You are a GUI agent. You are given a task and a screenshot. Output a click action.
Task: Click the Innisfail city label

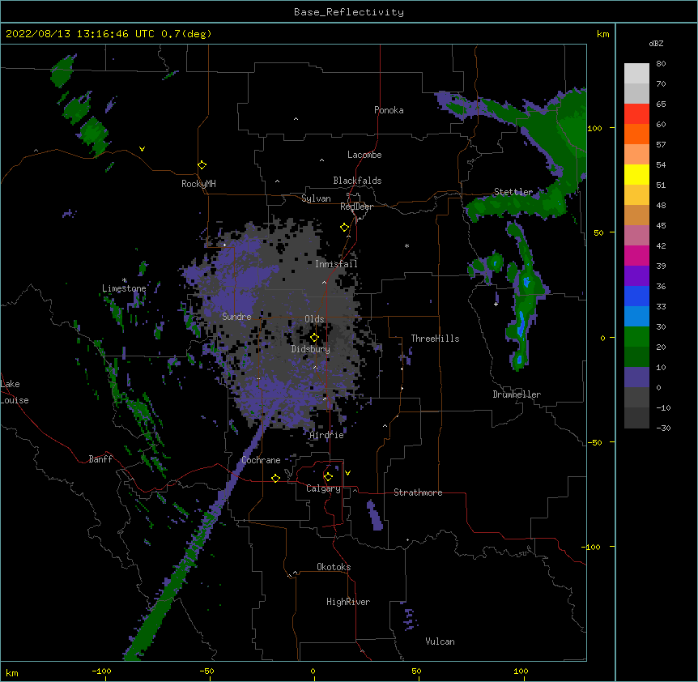[x=336, y=264]
